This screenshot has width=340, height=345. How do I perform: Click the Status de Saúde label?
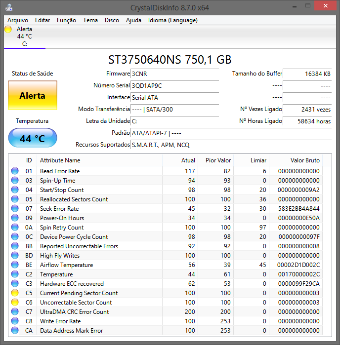(x=33, y=74)
